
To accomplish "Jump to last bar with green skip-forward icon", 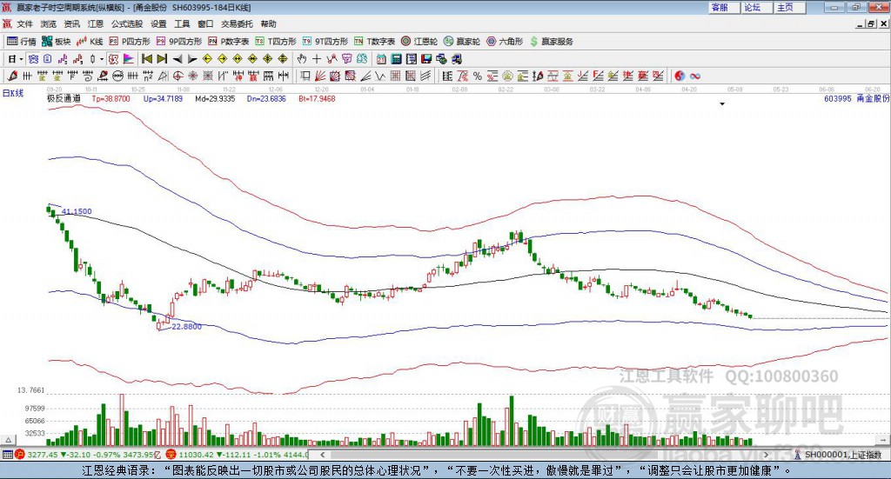I will click(x=162, y=59).
